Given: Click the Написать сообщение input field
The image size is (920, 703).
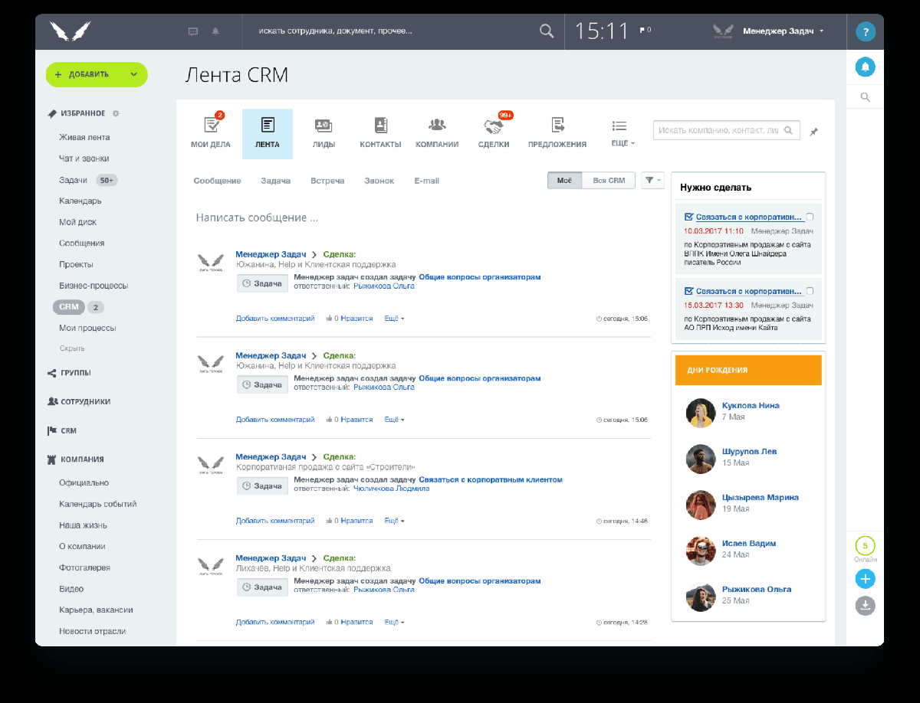Looking at the screenshot, I should pyautogui.click(x=422, y=217).
